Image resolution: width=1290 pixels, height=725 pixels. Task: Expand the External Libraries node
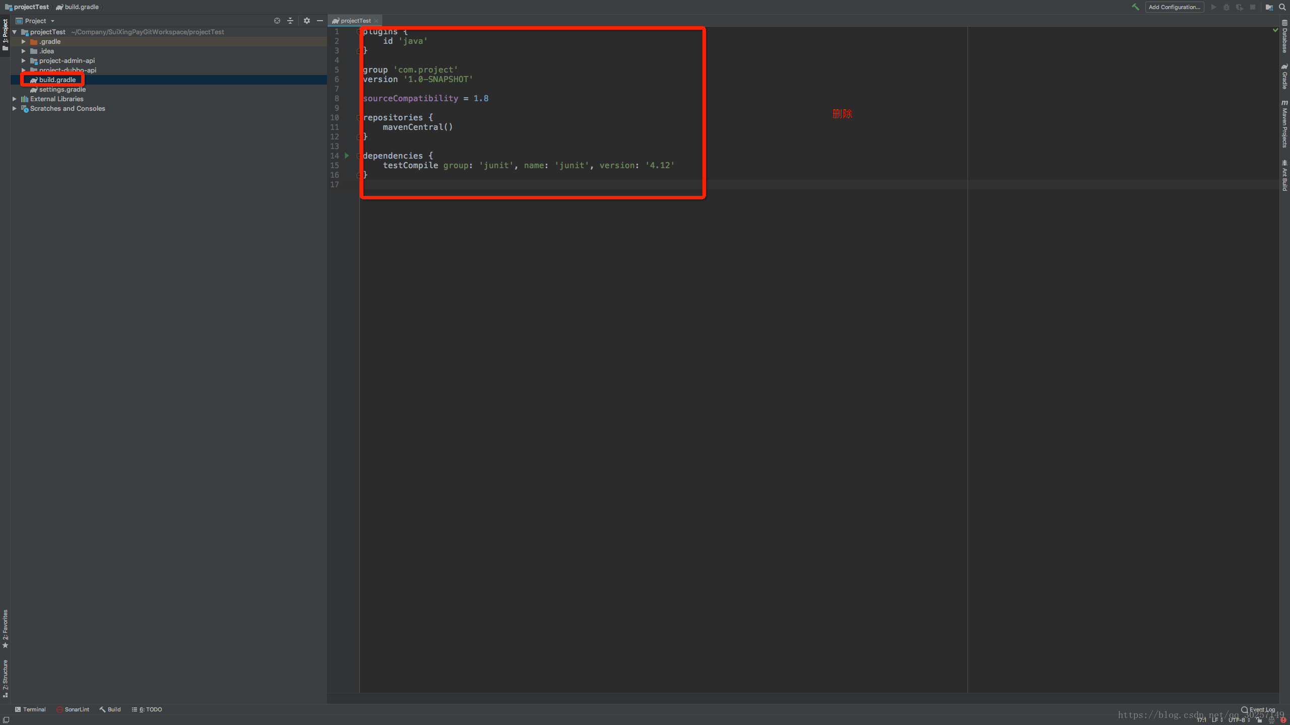pyautogui.click(x=15, y=99)
